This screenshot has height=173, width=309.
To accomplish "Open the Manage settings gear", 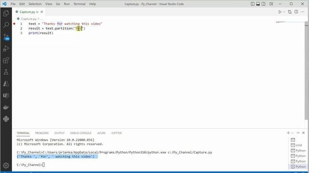I will 6,165.
